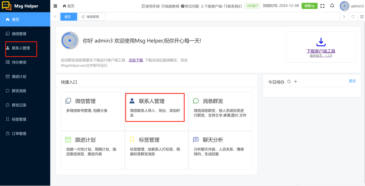
Task: Open the 微信管理 quick entry card
Action: click(x=93, y=112)
